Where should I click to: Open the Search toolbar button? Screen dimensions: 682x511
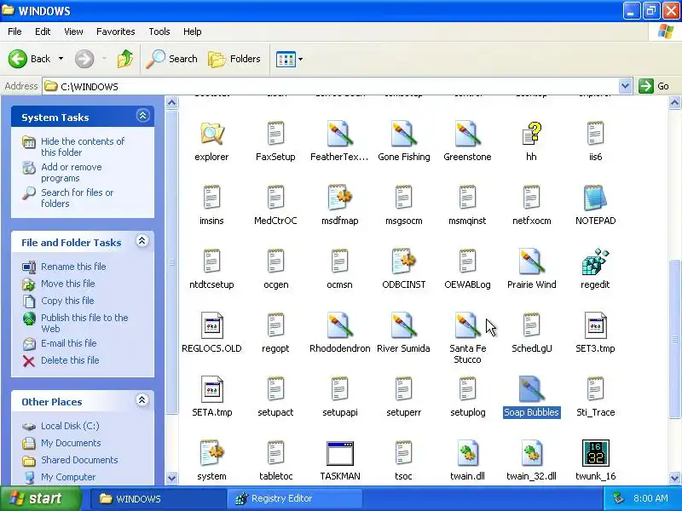(172, 59)
